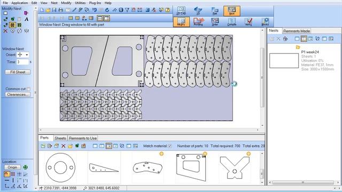Open the 3D module
Image resolution: width=342 pixels, height=192 pixels.
pos(198,11)
